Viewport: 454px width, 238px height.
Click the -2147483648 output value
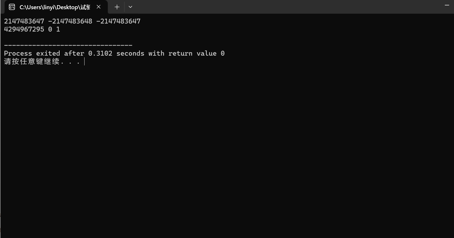[70, 21]
